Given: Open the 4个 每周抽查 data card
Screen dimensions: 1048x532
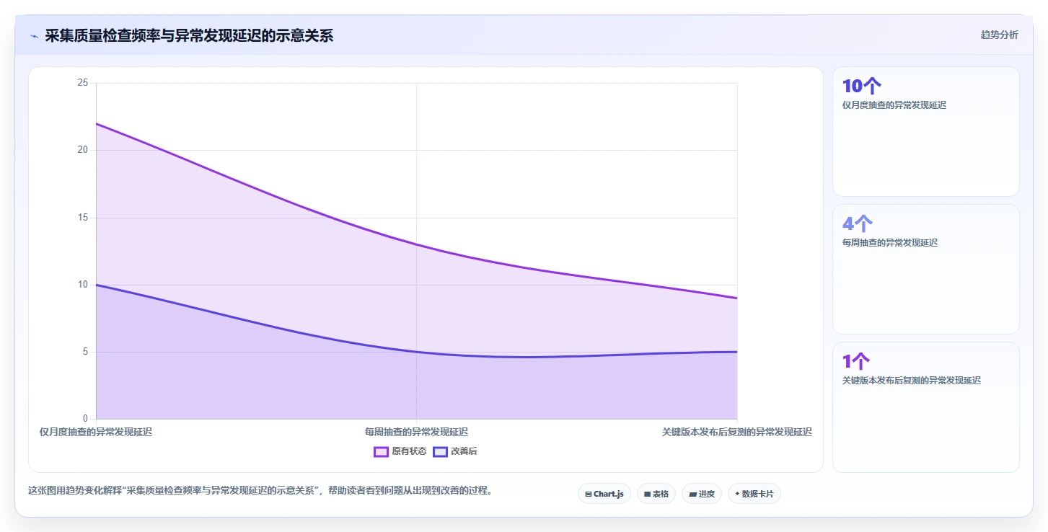Looking at the screenshot, I should (x=926, y=269).
